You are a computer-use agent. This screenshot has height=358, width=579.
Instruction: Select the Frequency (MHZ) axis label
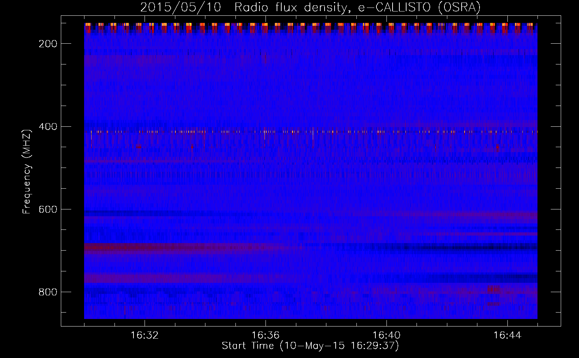click(x=27, y=171)
